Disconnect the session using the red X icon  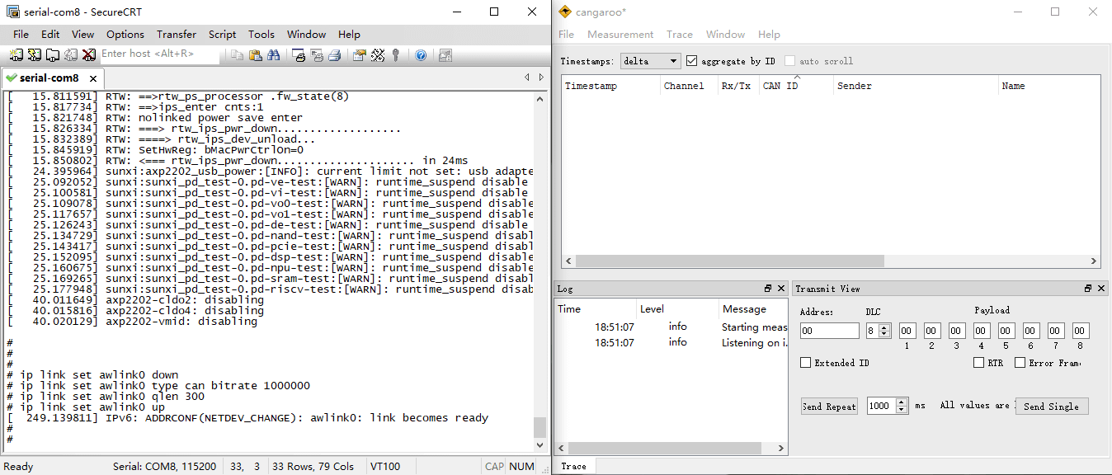[x=88, y=54]
